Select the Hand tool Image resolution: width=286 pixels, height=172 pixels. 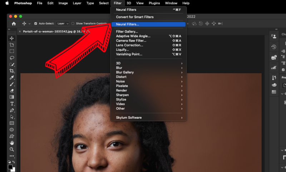tap(12, 143)
